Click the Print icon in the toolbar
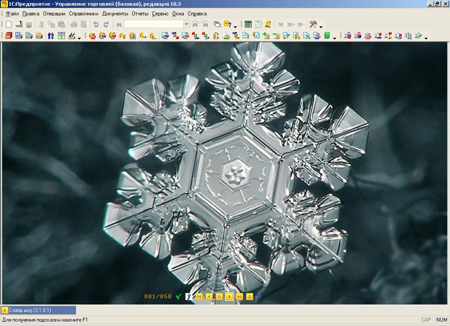The height and width of the screenshot is (326, 450). [74, 25]
